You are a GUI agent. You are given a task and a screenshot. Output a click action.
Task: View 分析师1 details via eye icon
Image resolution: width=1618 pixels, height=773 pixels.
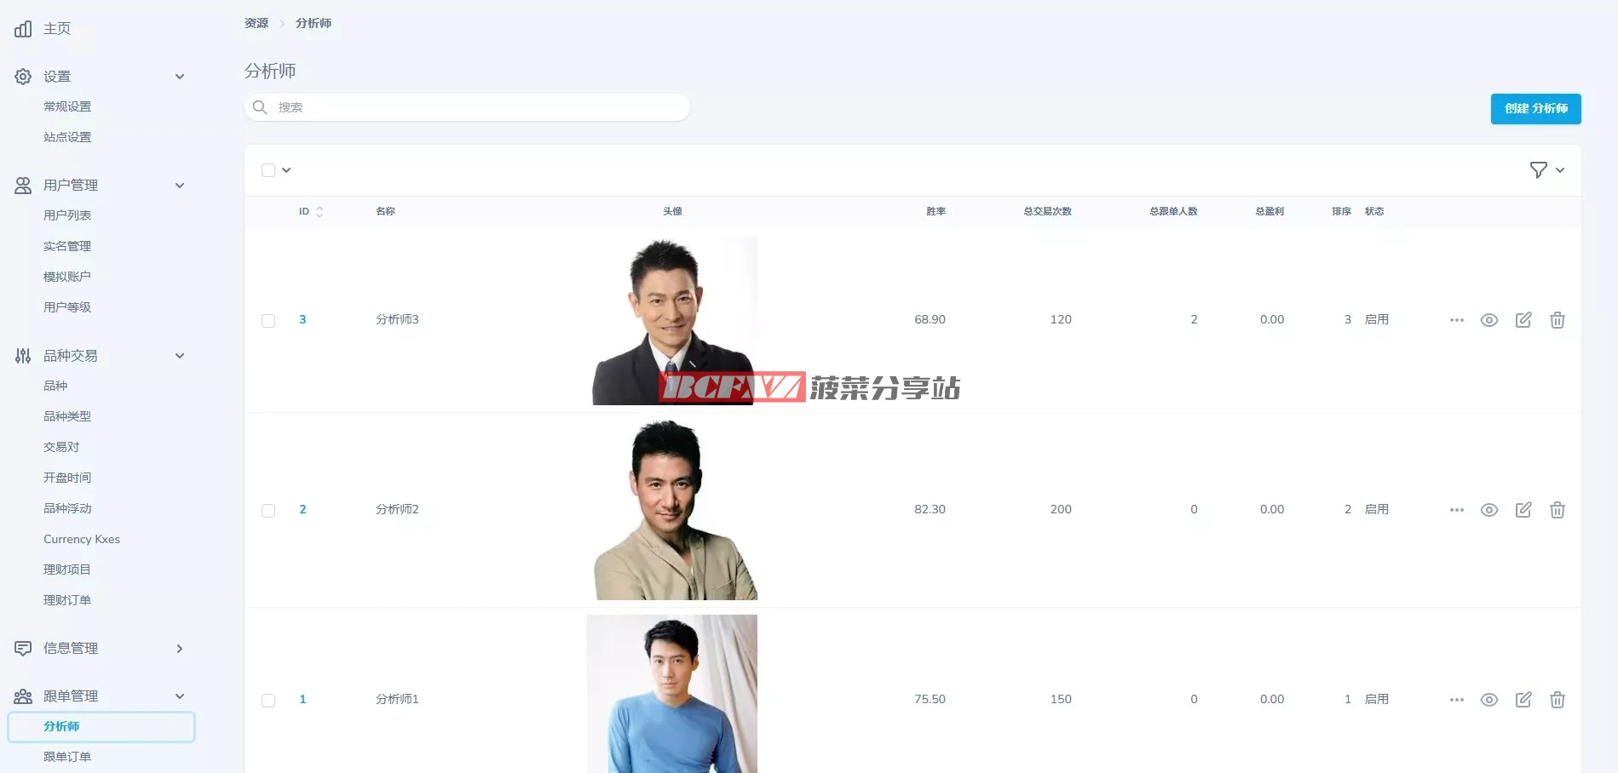tap(1488, 700)
